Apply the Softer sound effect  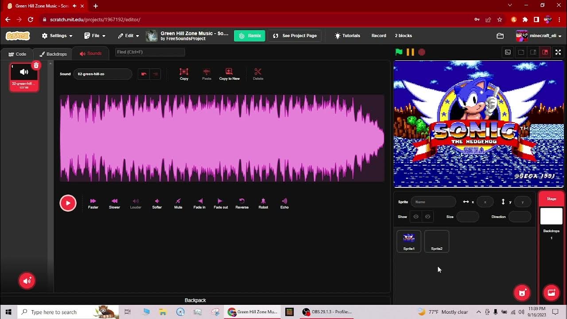pyautogui.click(x=157, y=203)
